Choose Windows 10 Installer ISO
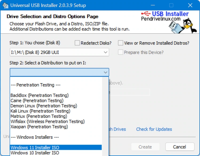Screen dimensions: 200x156 (56, 153)
